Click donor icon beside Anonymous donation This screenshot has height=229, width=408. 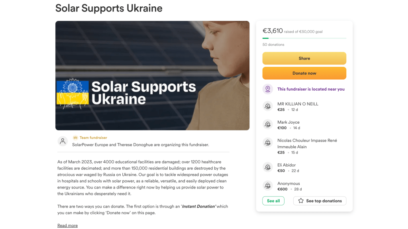pyautogui.click(x=268, y=186)
